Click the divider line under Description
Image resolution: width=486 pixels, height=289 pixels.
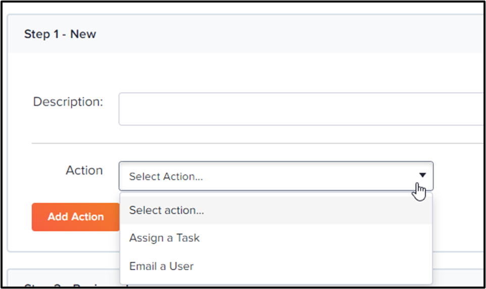click(x=257, y=143)
